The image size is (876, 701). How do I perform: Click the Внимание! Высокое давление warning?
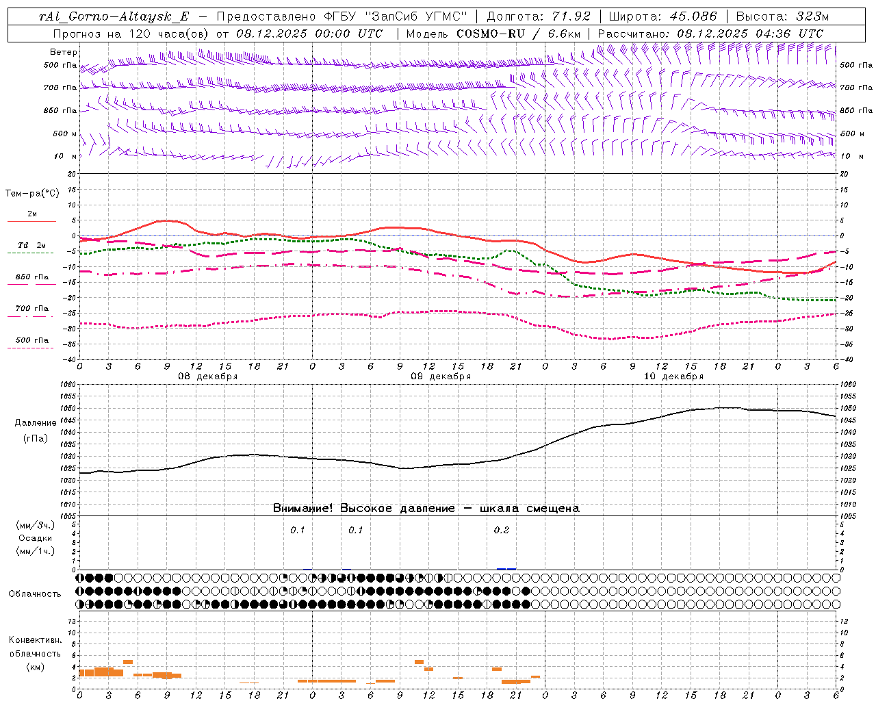(x=426, y=509)
